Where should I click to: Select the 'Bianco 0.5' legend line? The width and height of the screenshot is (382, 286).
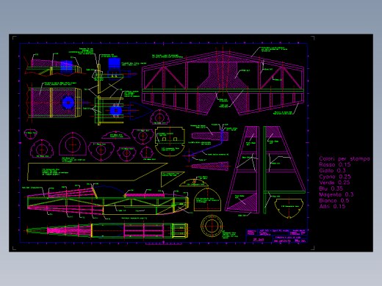coord(334,200)
